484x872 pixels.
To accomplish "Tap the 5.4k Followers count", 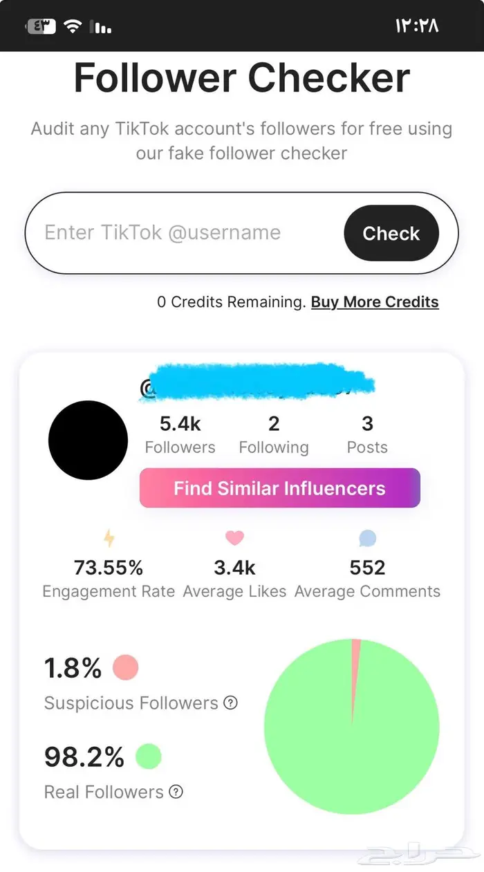I will point(180,434).
